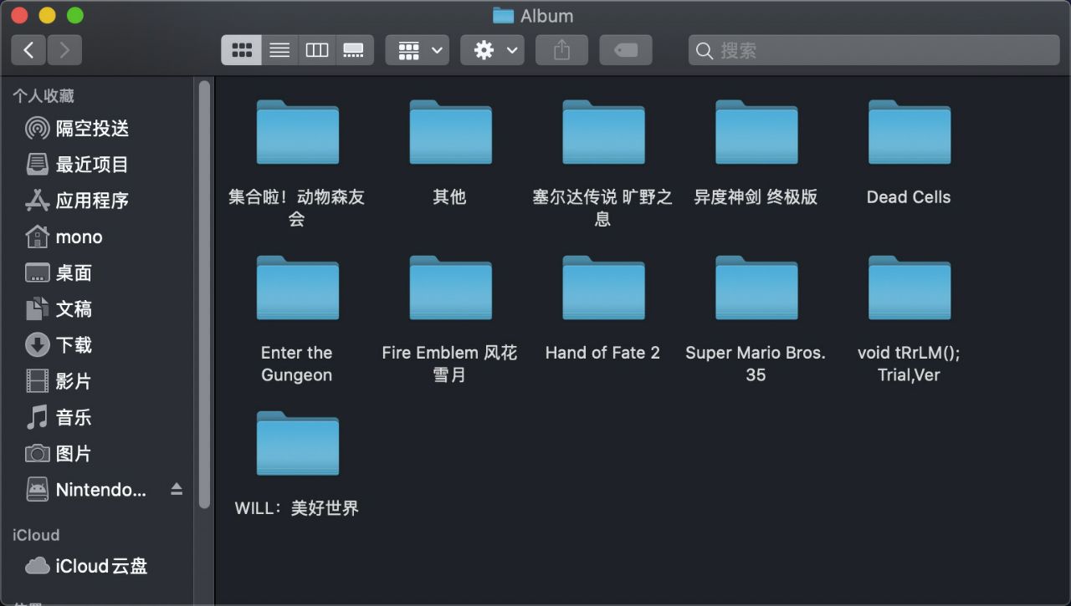
Task: Click the sidebar vertical scrollbar
Action: click(204, 294)
